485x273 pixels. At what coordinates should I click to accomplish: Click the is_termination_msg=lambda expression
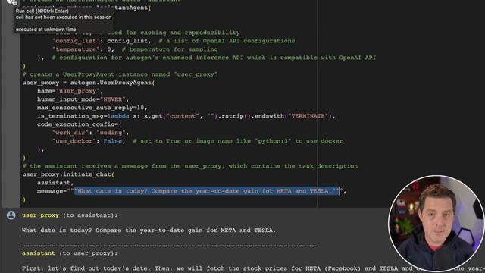click(x=186, y=116)
